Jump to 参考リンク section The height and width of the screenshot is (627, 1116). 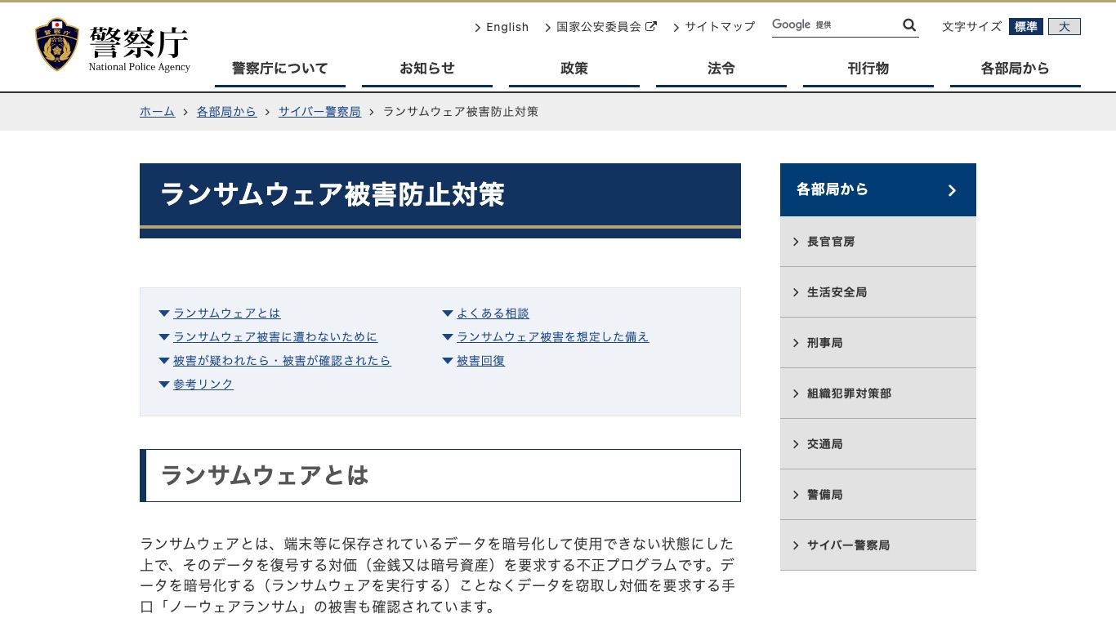click(203, 385)
